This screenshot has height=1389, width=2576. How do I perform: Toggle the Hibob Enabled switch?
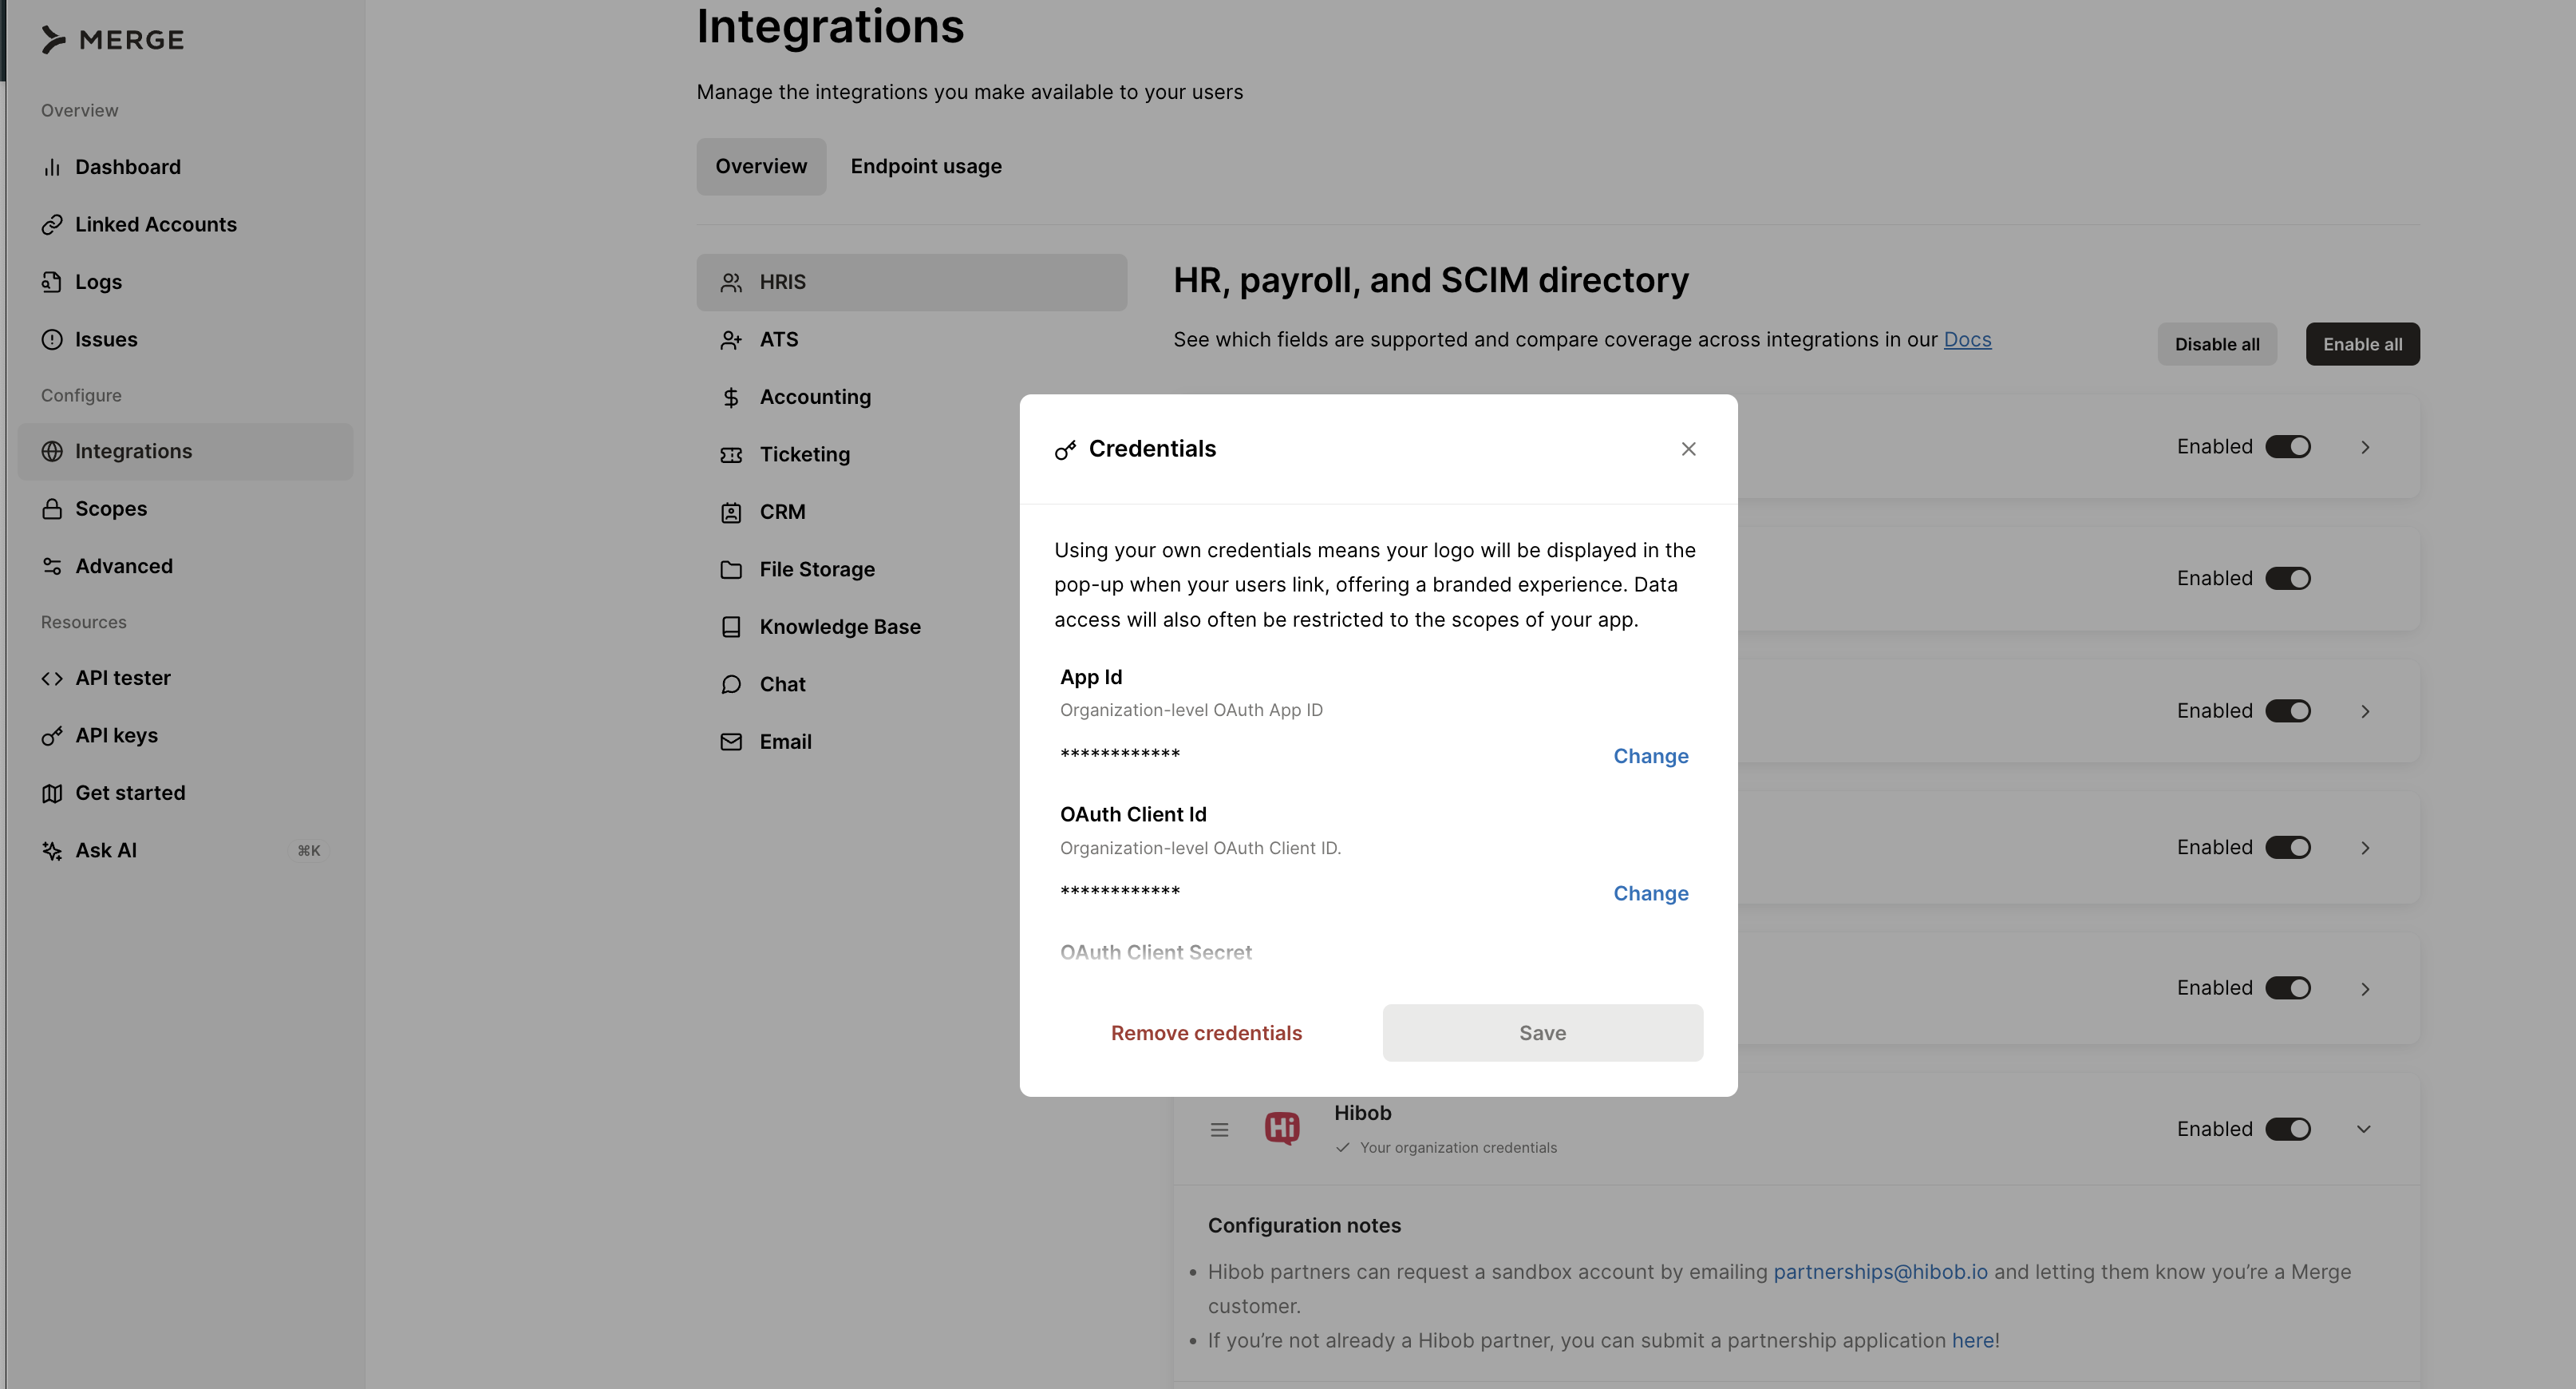tap(2288, 1129)
